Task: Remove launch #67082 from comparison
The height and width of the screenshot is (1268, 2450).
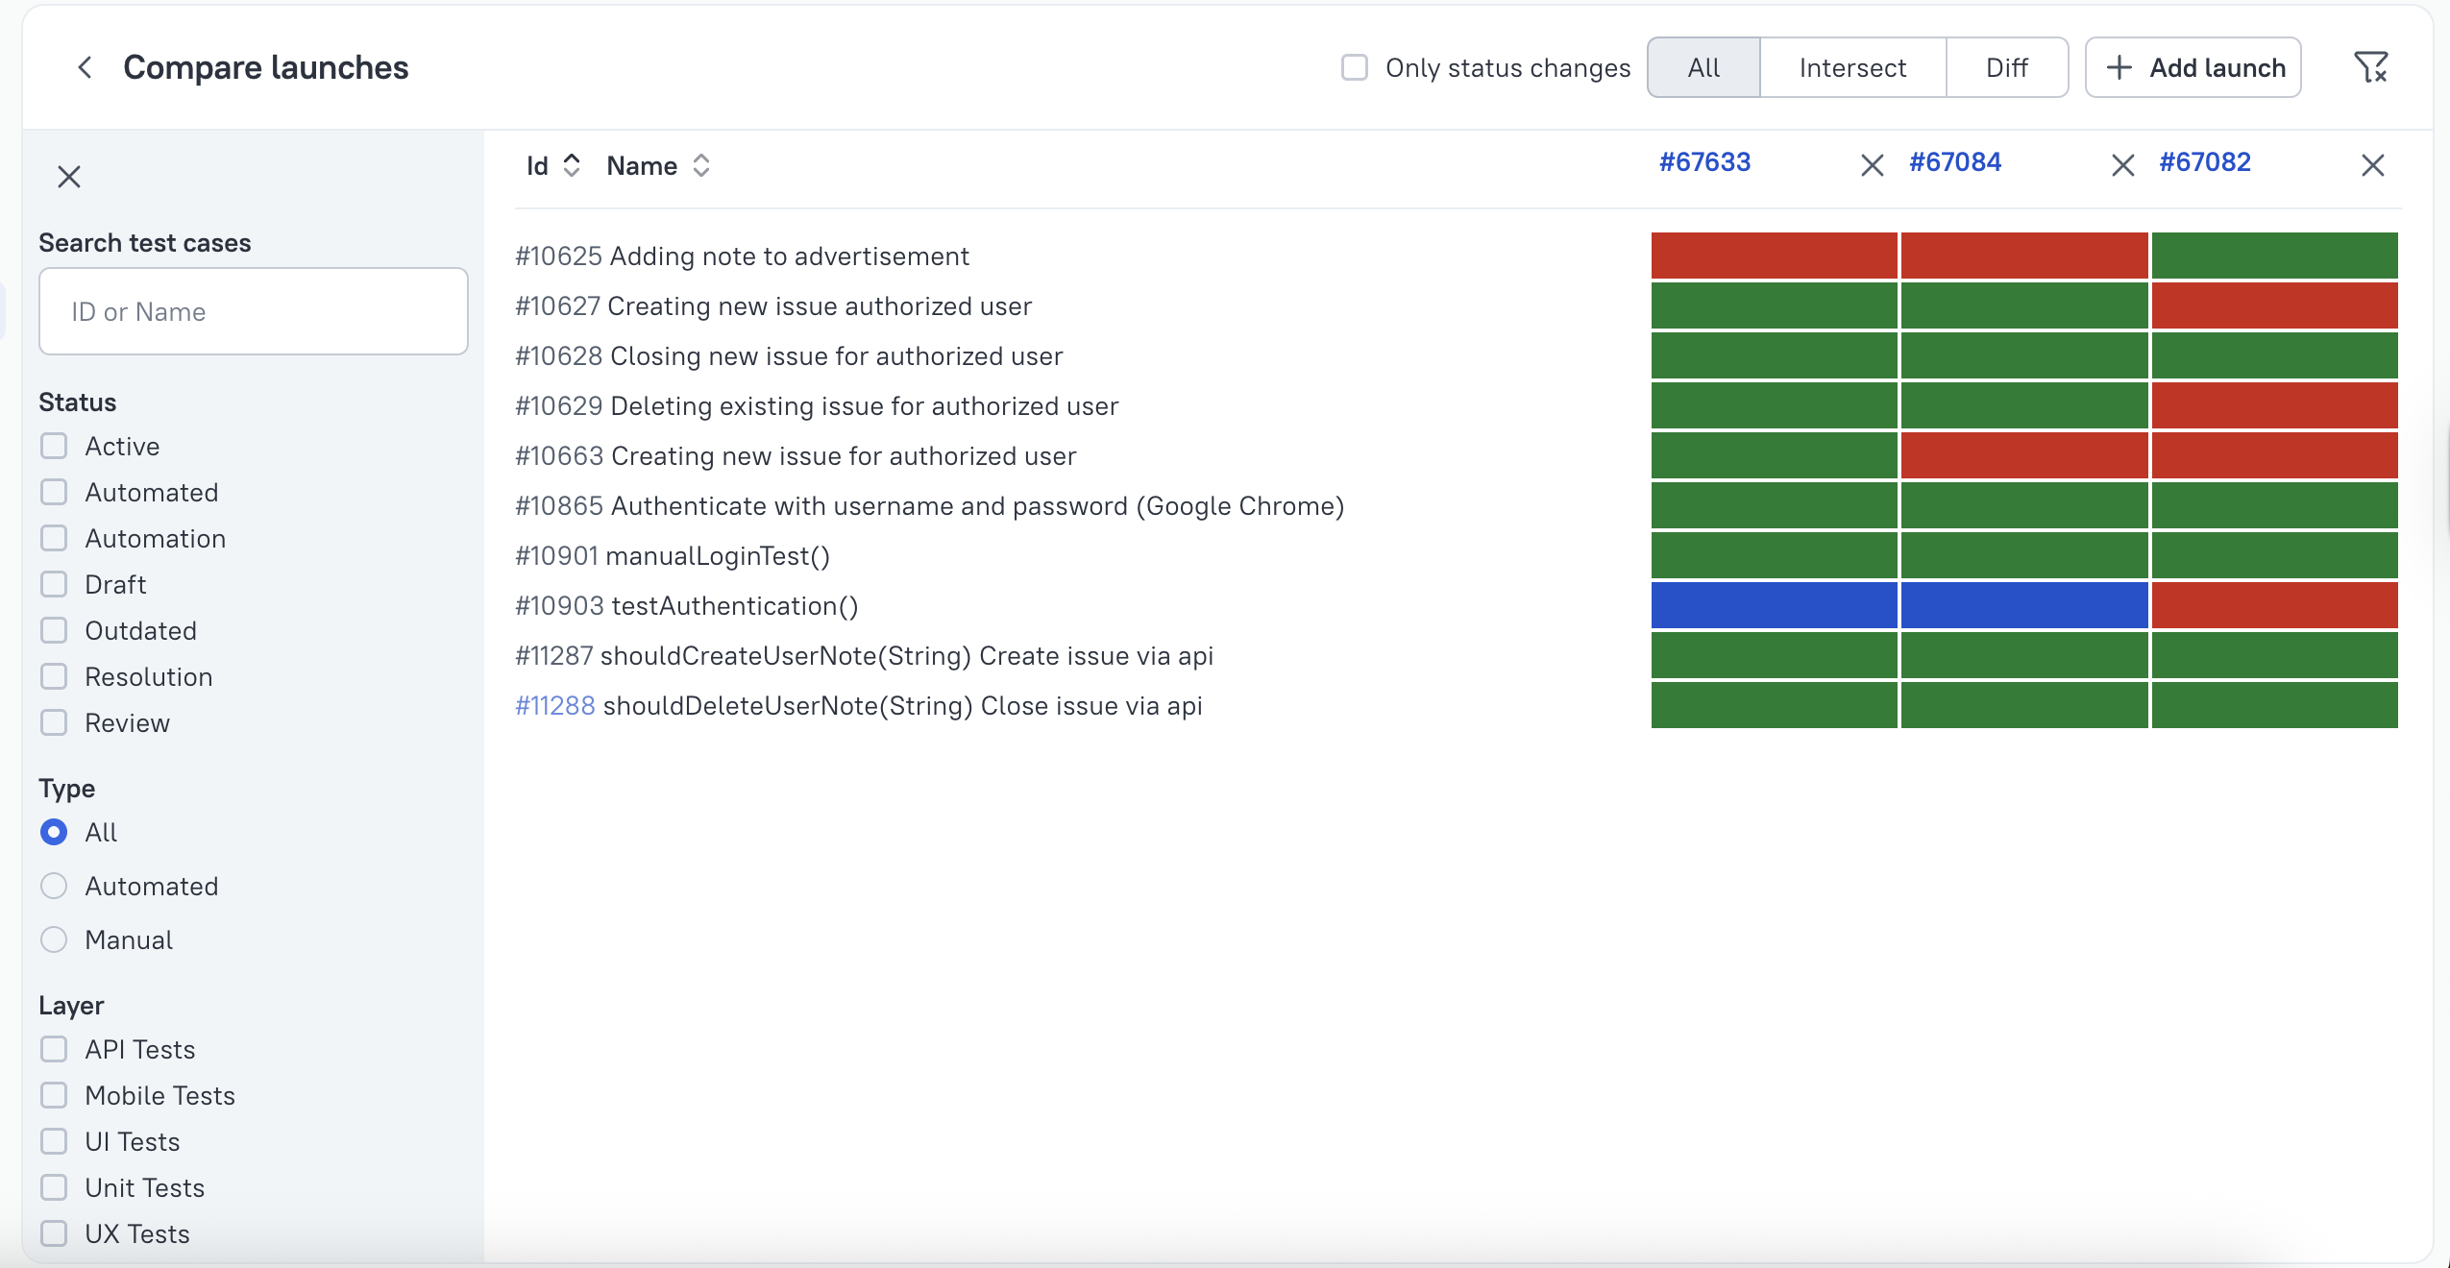Action: 2372,165
